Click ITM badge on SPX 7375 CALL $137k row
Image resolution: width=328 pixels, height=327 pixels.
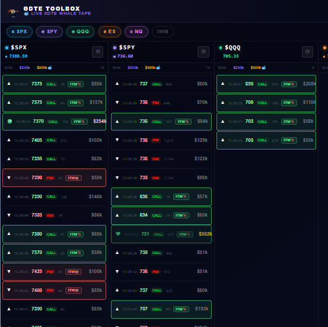tap(75, 103)
